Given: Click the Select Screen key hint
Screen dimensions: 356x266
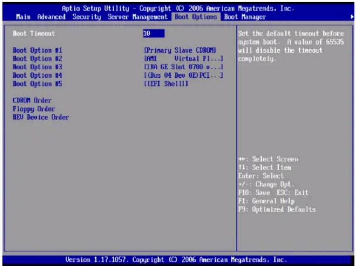Looking at the screenshot, I should [268, 159].
